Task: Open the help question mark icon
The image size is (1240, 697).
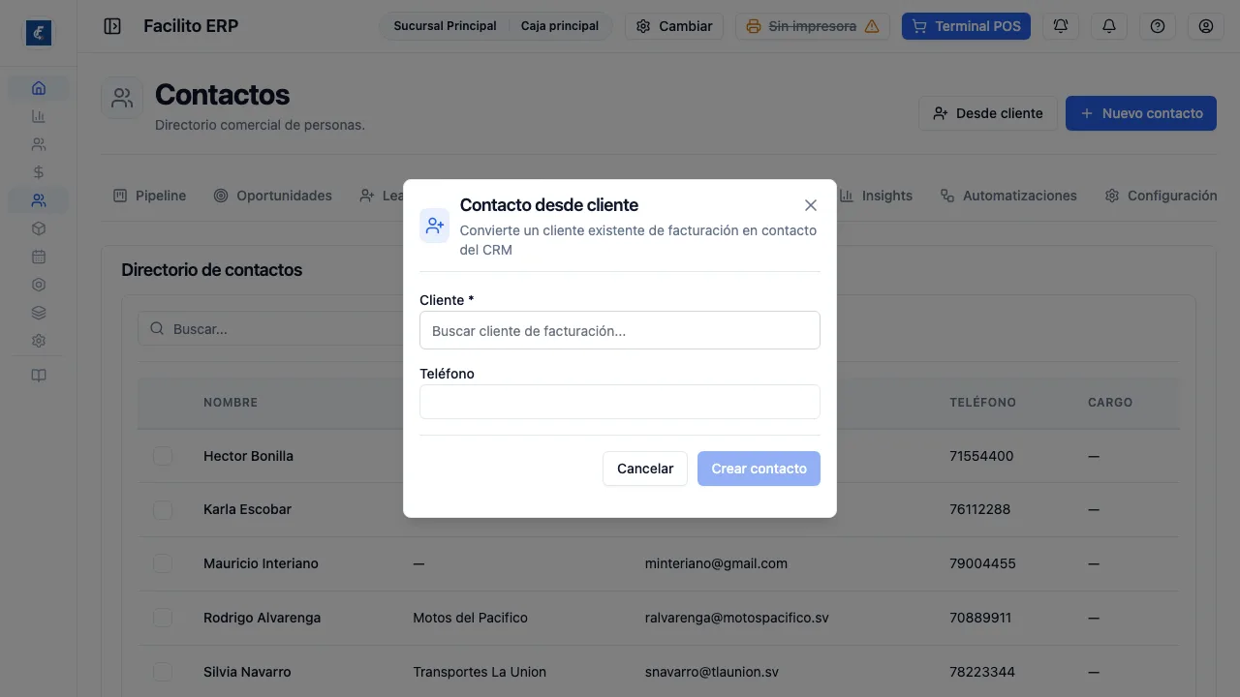Action: (x=1158, y=26)
